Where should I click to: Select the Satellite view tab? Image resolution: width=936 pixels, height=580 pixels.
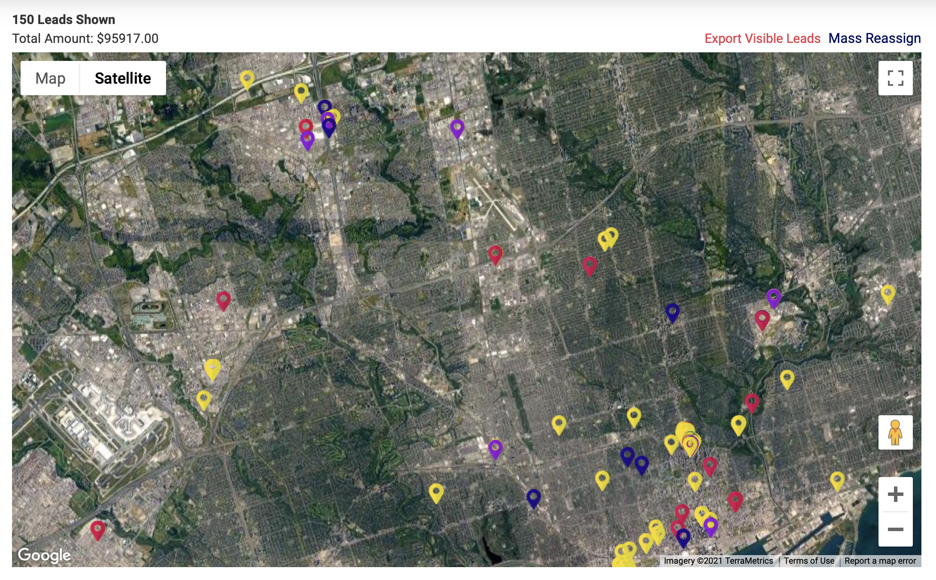[x=123, y=78]
